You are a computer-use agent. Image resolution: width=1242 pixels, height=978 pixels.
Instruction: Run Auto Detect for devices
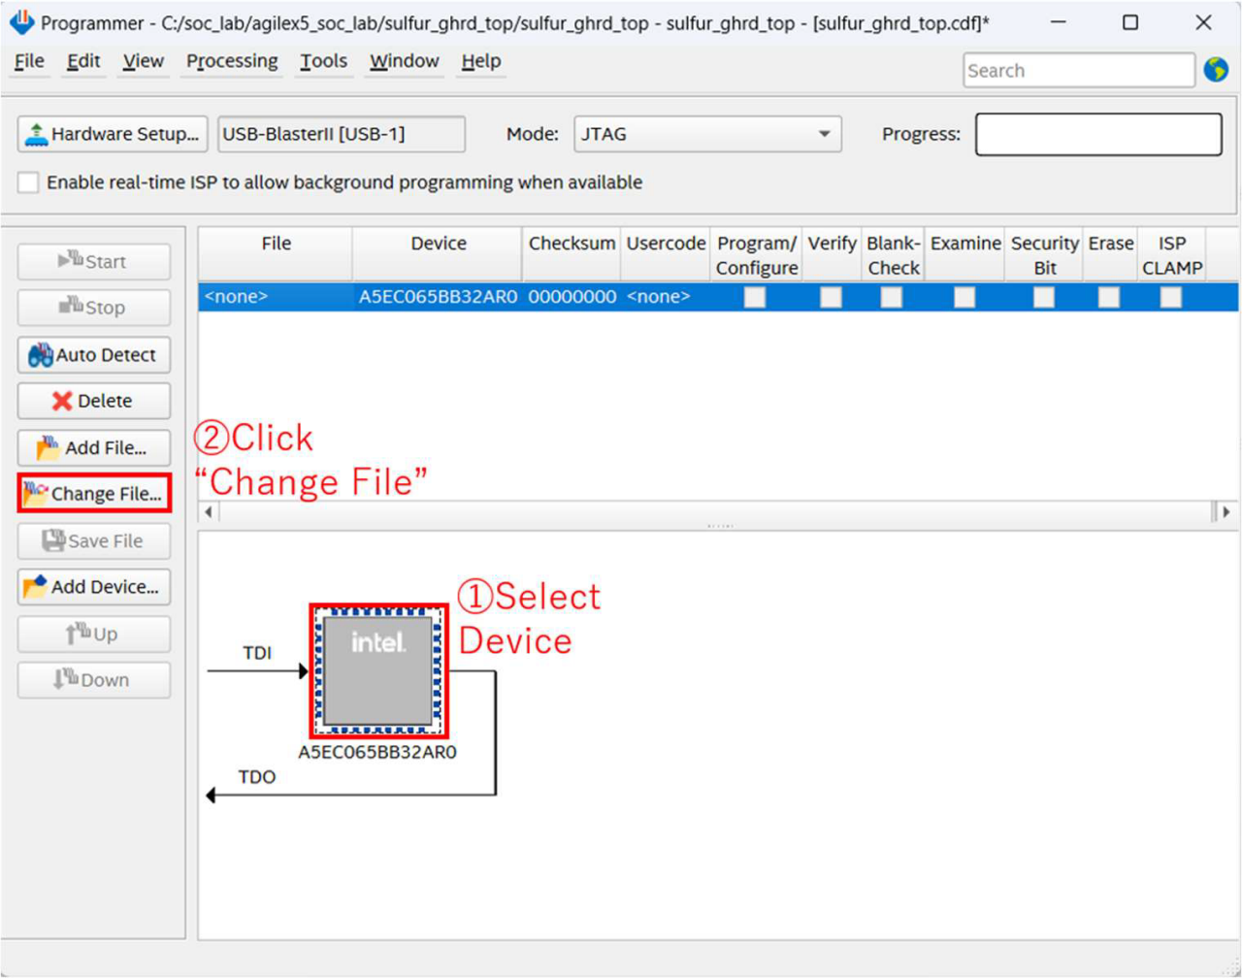pos(94,355)
